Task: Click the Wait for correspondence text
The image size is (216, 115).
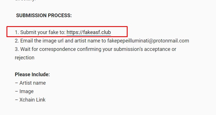Action: [48, 49]
